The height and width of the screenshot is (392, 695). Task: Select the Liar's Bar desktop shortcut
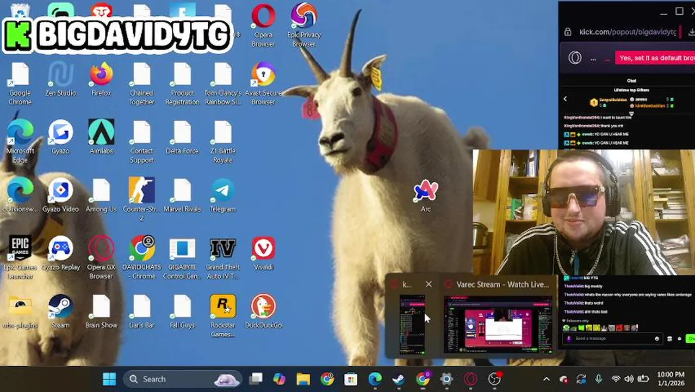(141, 312)
